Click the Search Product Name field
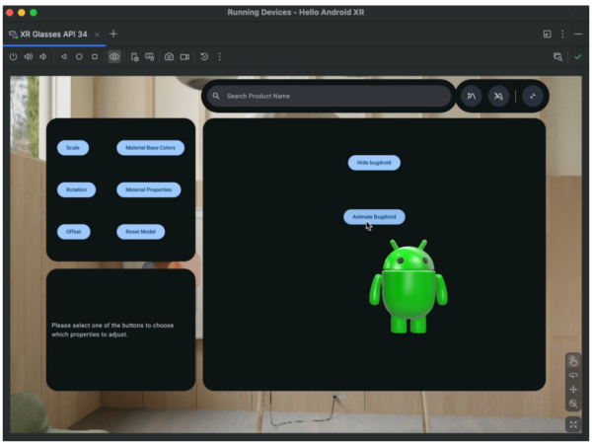The height and width of the screenshot is (445, 592). click(x=326, y=97)
